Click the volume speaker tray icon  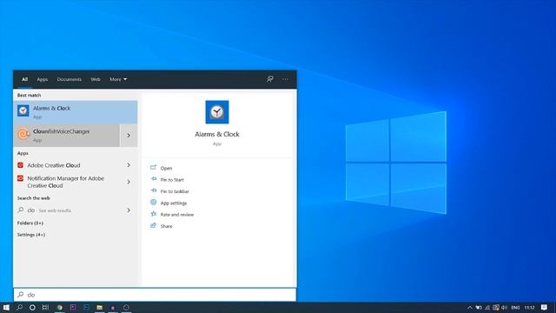click(504, 308)
